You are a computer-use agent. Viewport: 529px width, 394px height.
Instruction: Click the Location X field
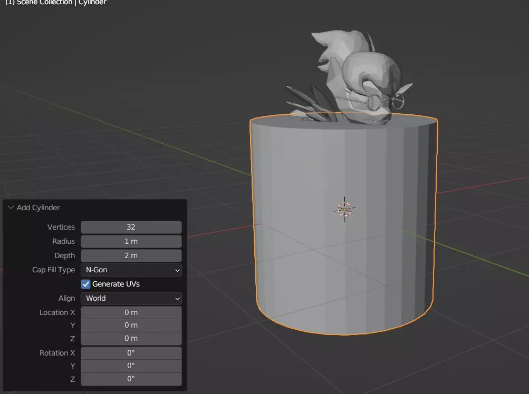pos(131,312)
